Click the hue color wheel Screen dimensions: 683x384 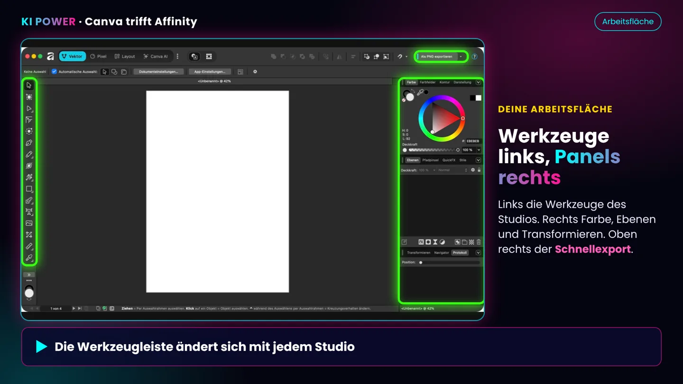point(442,118)
